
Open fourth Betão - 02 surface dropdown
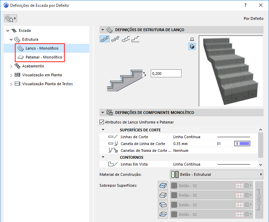click(211, 214)
